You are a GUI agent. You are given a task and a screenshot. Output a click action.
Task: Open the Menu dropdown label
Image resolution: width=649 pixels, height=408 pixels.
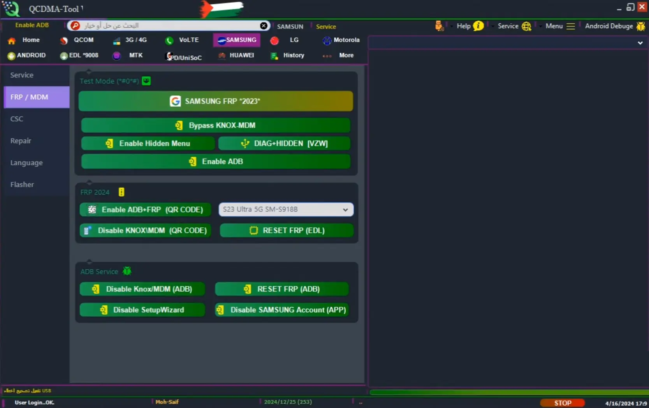(554, 26)
